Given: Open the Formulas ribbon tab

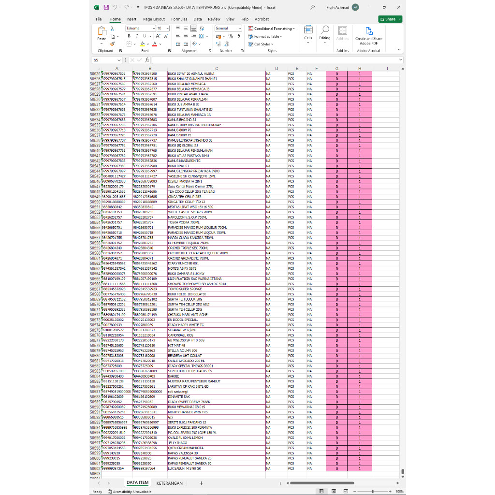Looking at the screenshot, I should pos(179,19).
